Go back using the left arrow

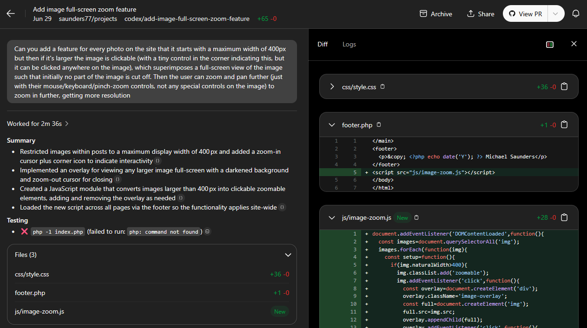pyautogui.click(x=11, y=13)
